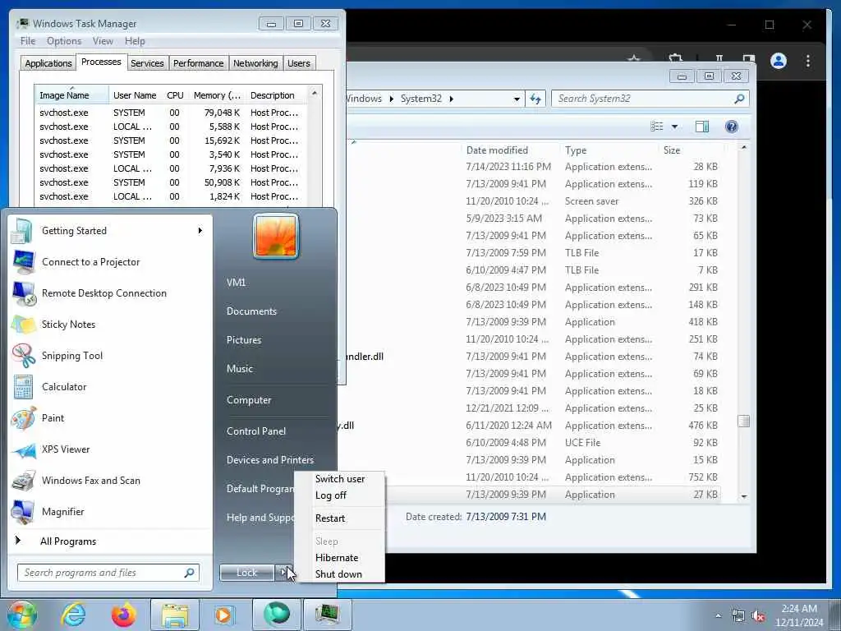Click the Explorer help icon
Screen dimensions: 841x631
pos(731,127)
